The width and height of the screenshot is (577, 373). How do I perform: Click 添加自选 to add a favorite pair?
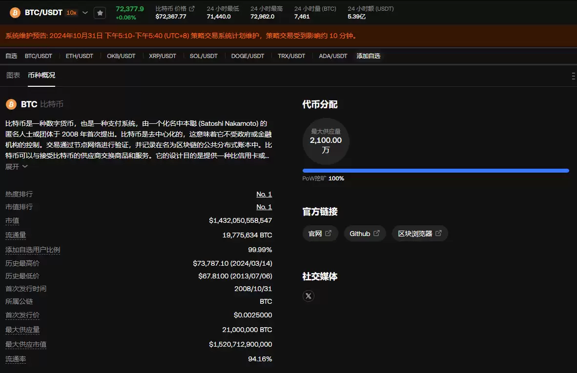point(368,56)
